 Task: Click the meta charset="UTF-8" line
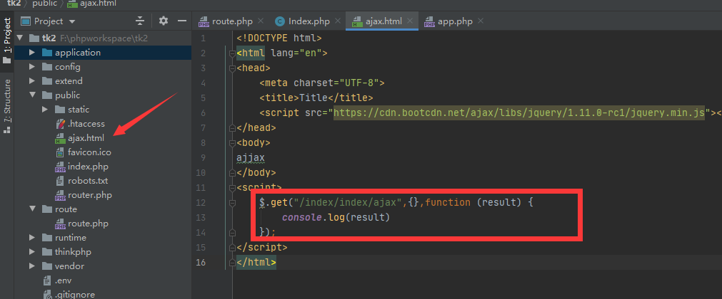[x=322, y=83]
